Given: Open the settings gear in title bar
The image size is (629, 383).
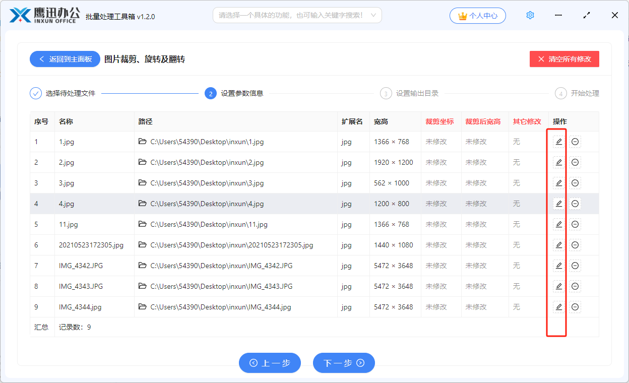Looking at the screenshot, I should pos(530,15).
